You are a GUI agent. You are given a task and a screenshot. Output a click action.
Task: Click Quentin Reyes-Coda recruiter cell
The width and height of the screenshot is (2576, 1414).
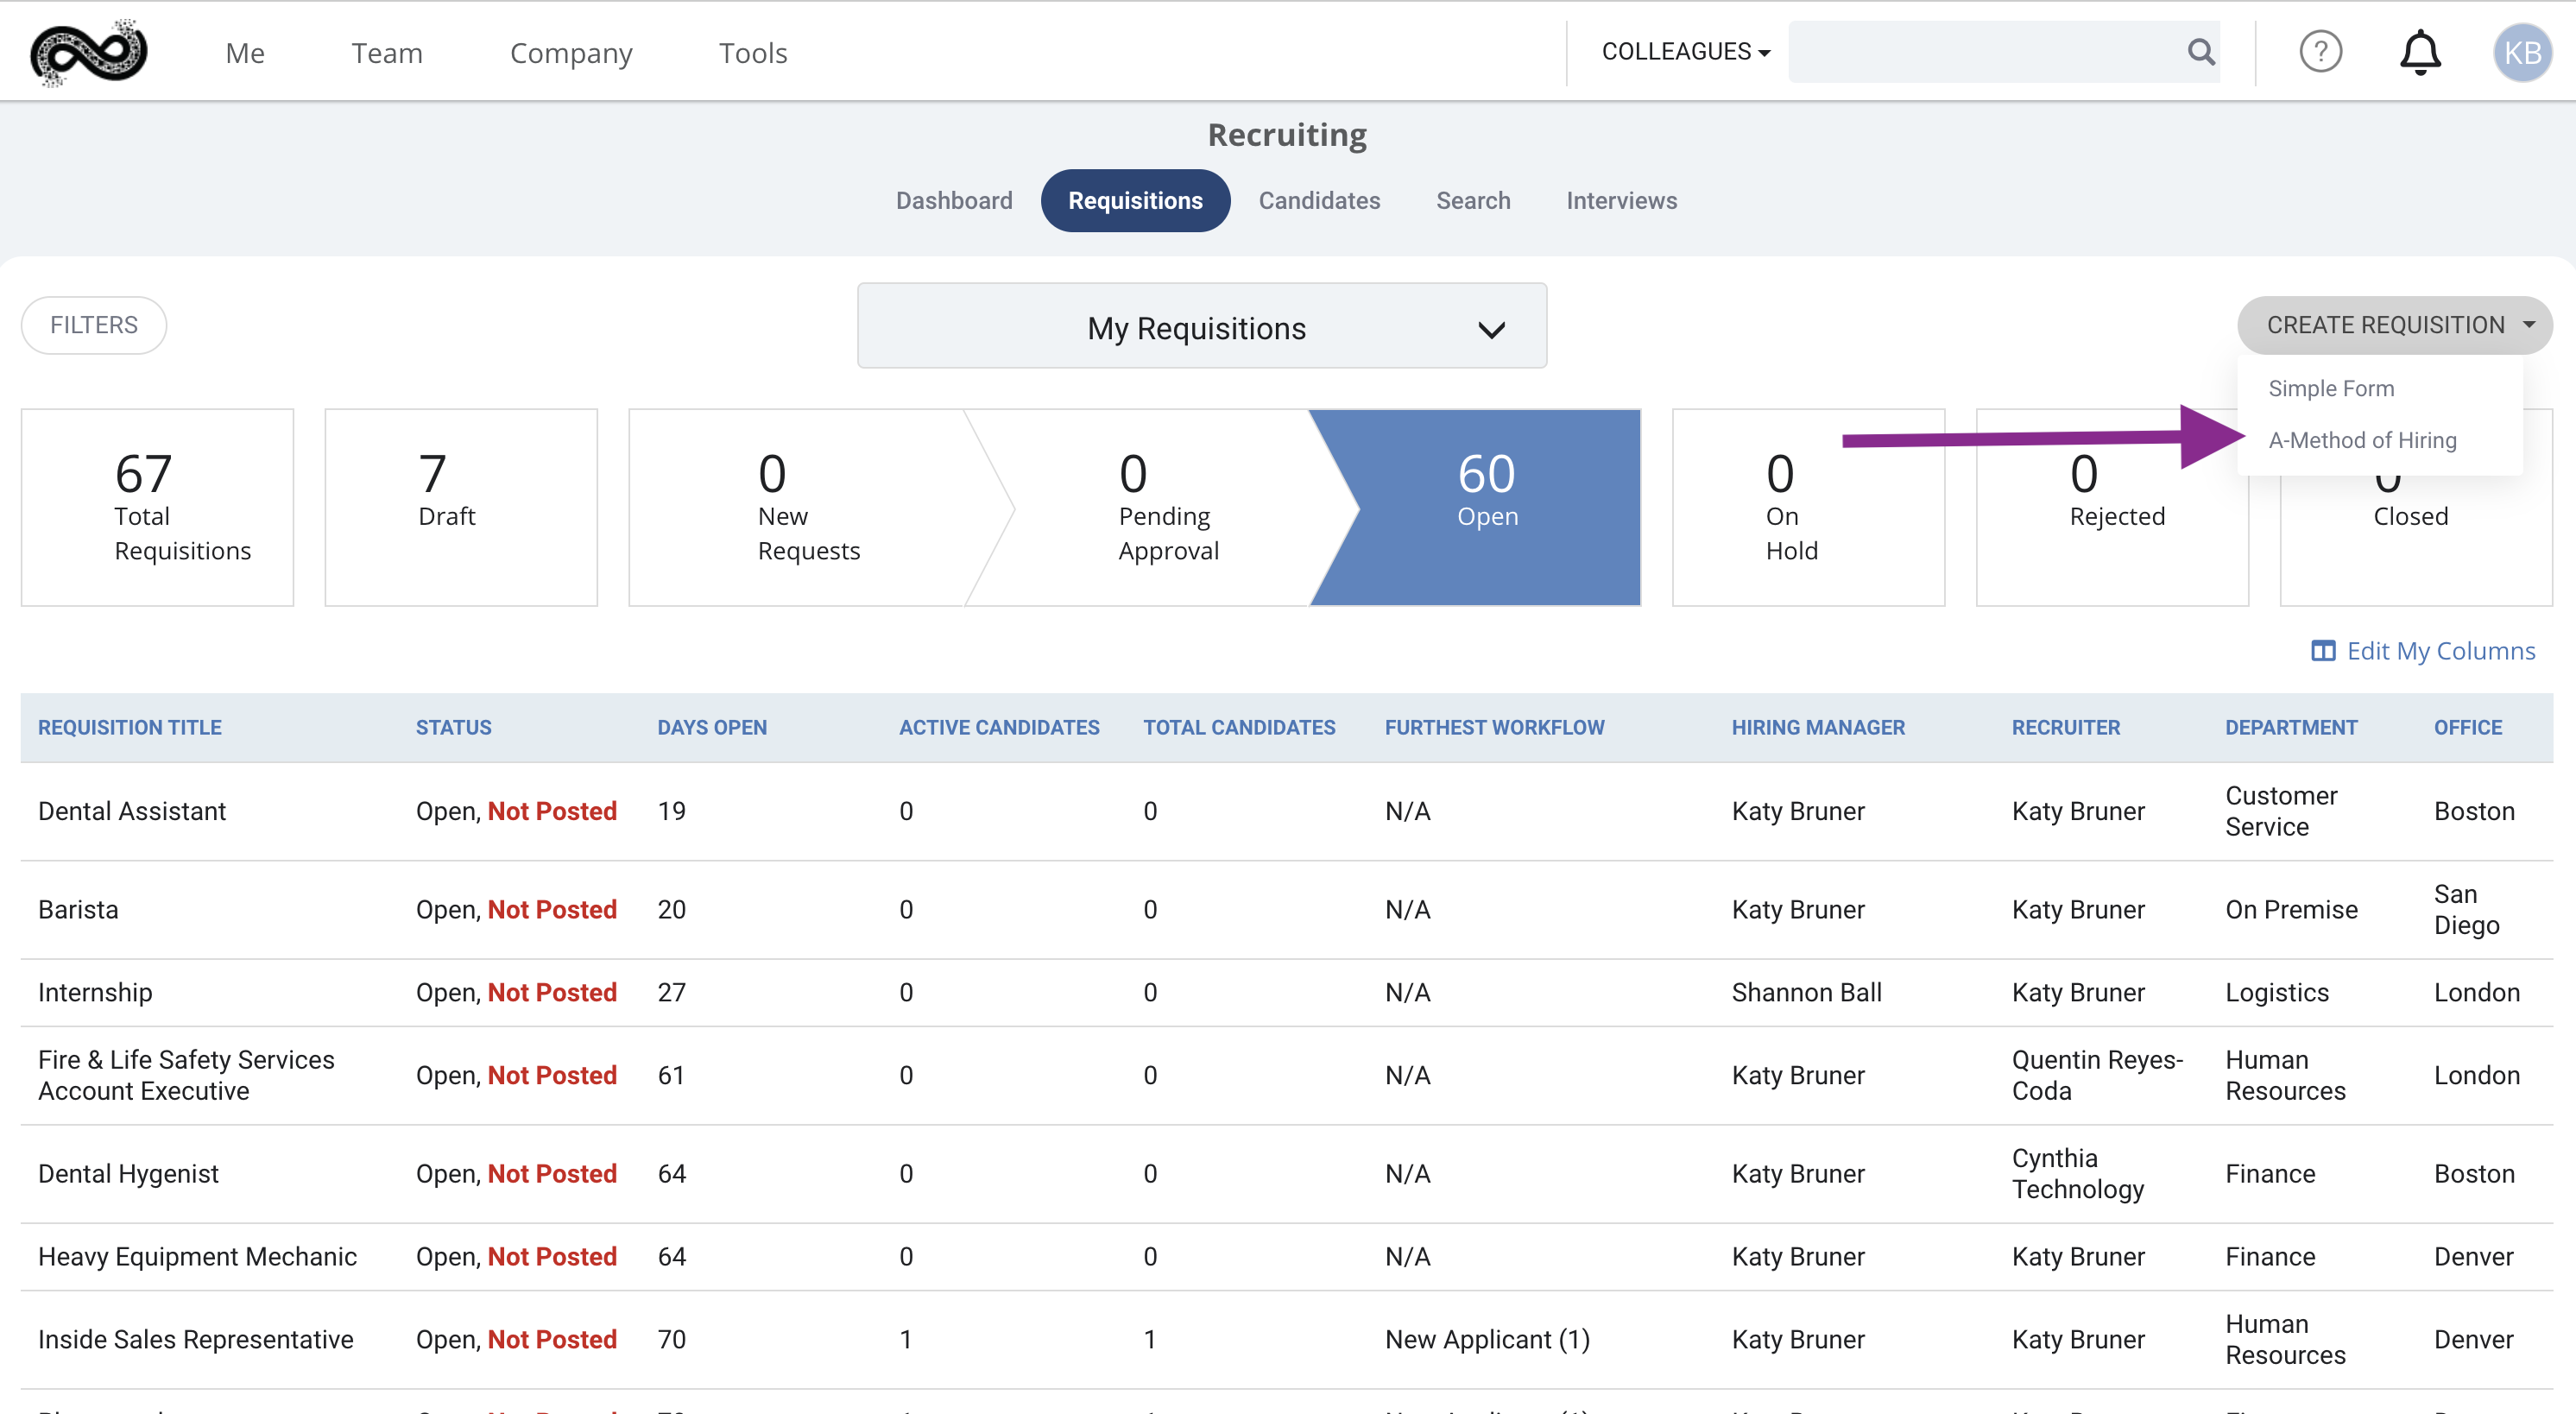(x=2097, y=1075)
